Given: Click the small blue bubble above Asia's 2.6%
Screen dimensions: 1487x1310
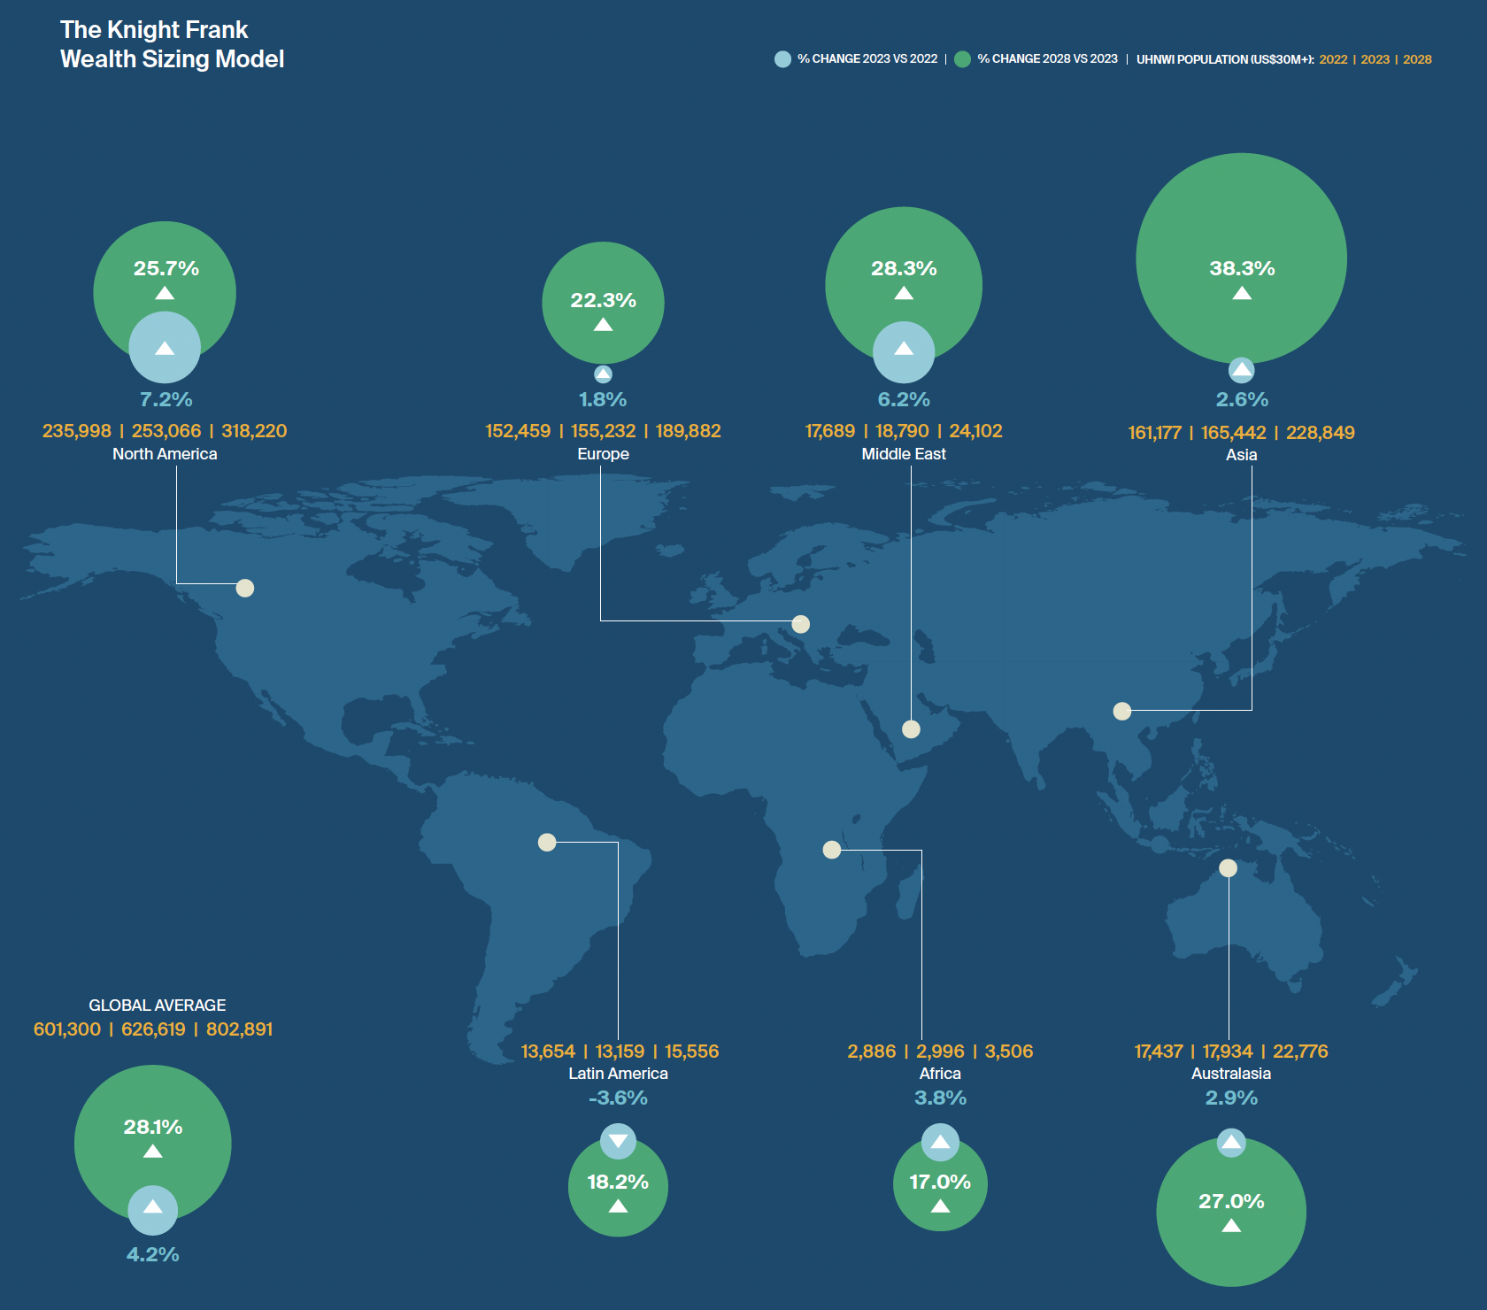Looking at the screenshot, I should click(1242, 370).
